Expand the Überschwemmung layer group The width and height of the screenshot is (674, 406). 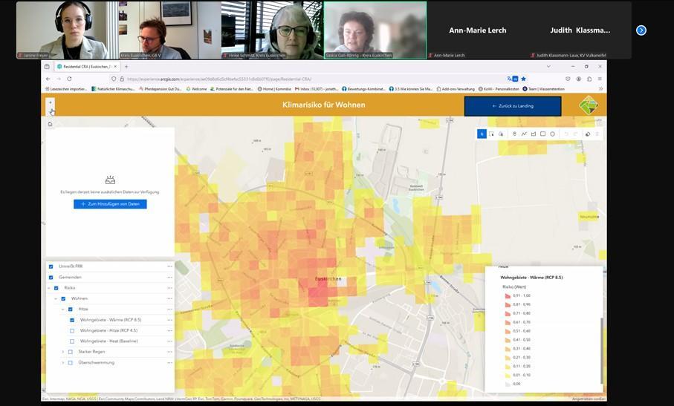point(63,362)
